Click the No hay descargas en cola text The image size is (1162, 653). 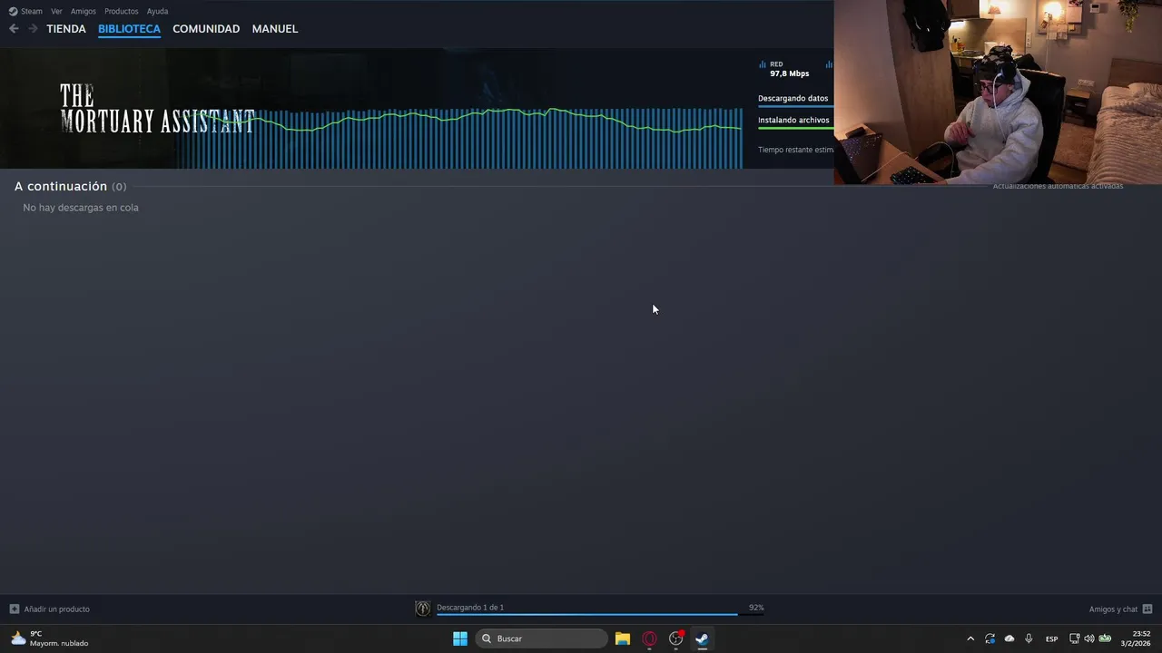click(81, 208)
